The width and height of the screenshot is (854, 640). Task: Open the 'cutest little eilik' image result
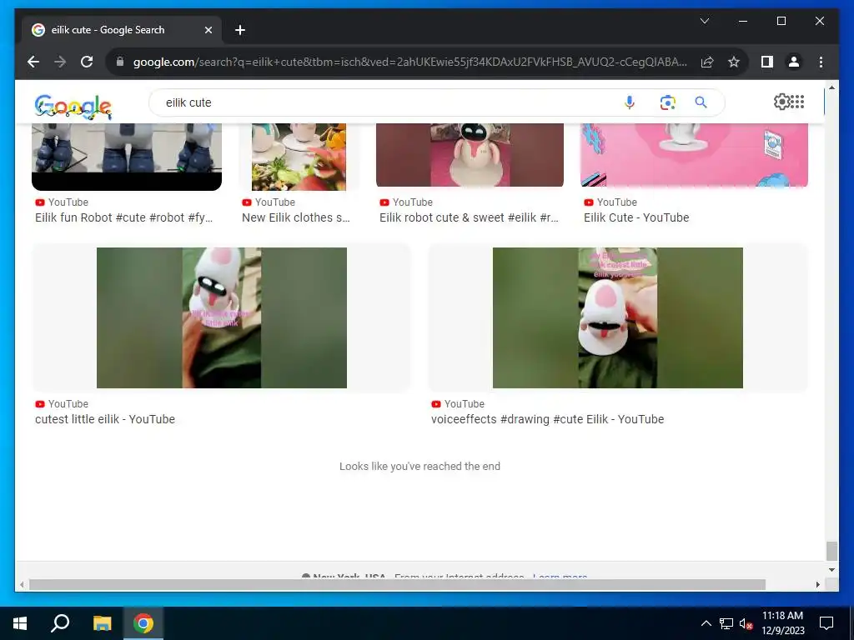tap(222, 317)
